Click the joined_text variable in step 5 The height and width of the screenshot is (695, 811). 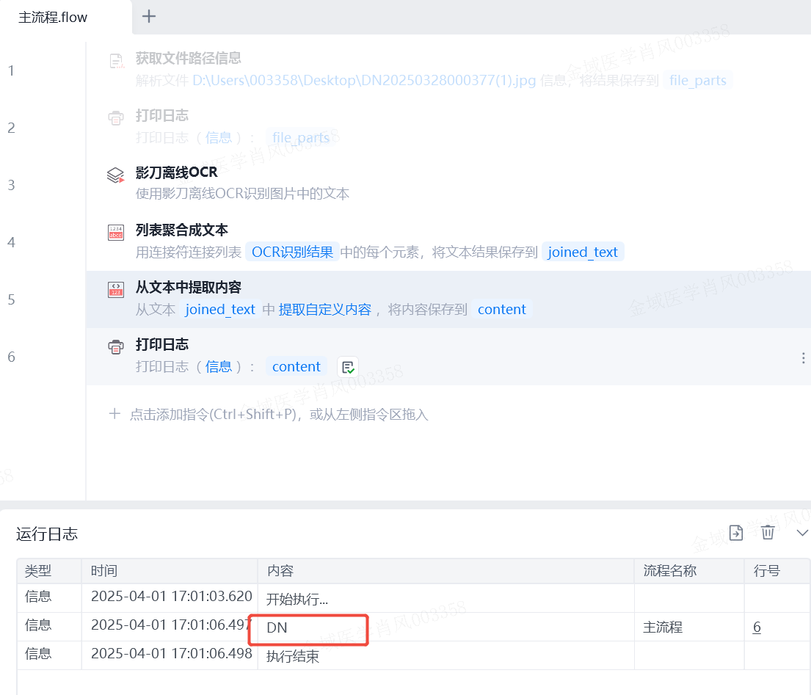point(220,309)
